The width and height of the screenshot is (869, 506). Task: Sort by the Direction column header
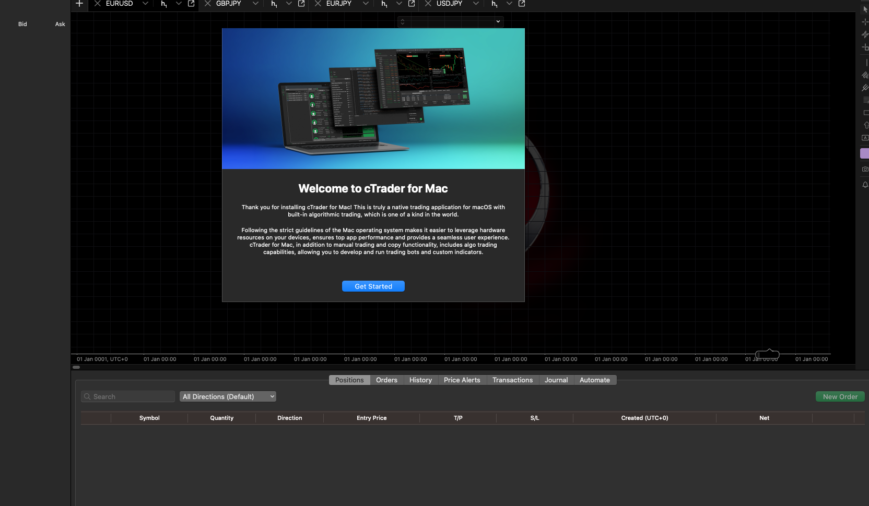[290, 418]
